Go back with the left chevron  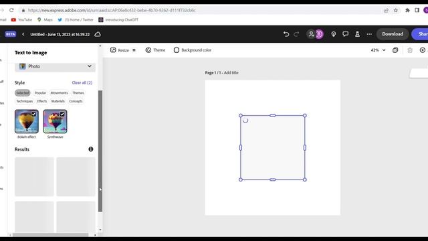pyautogui.click(x=23, y=34)
